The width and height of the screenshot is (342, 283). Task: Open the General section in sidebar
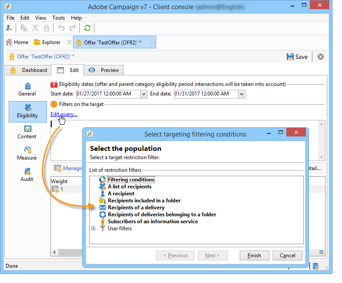click(27, 89)
